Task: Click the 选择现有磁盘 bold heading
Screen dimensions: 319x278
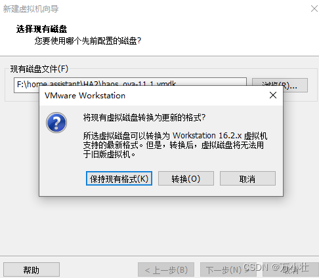Action: coord(41,29)
